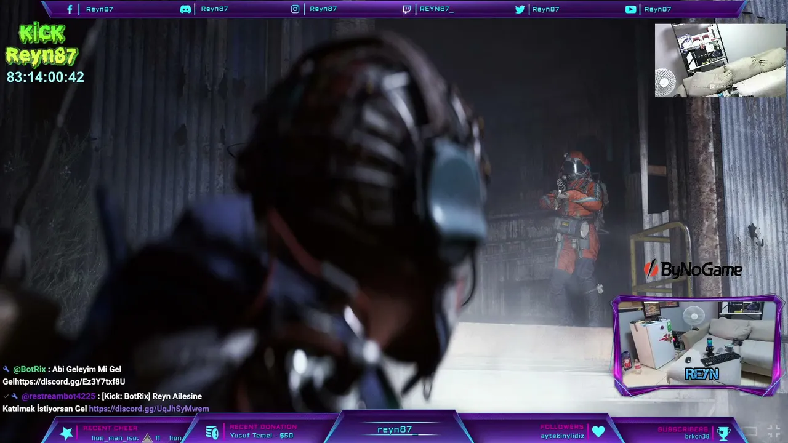Click the RECENT CHEER heading
788x443 pixels.
111,428
